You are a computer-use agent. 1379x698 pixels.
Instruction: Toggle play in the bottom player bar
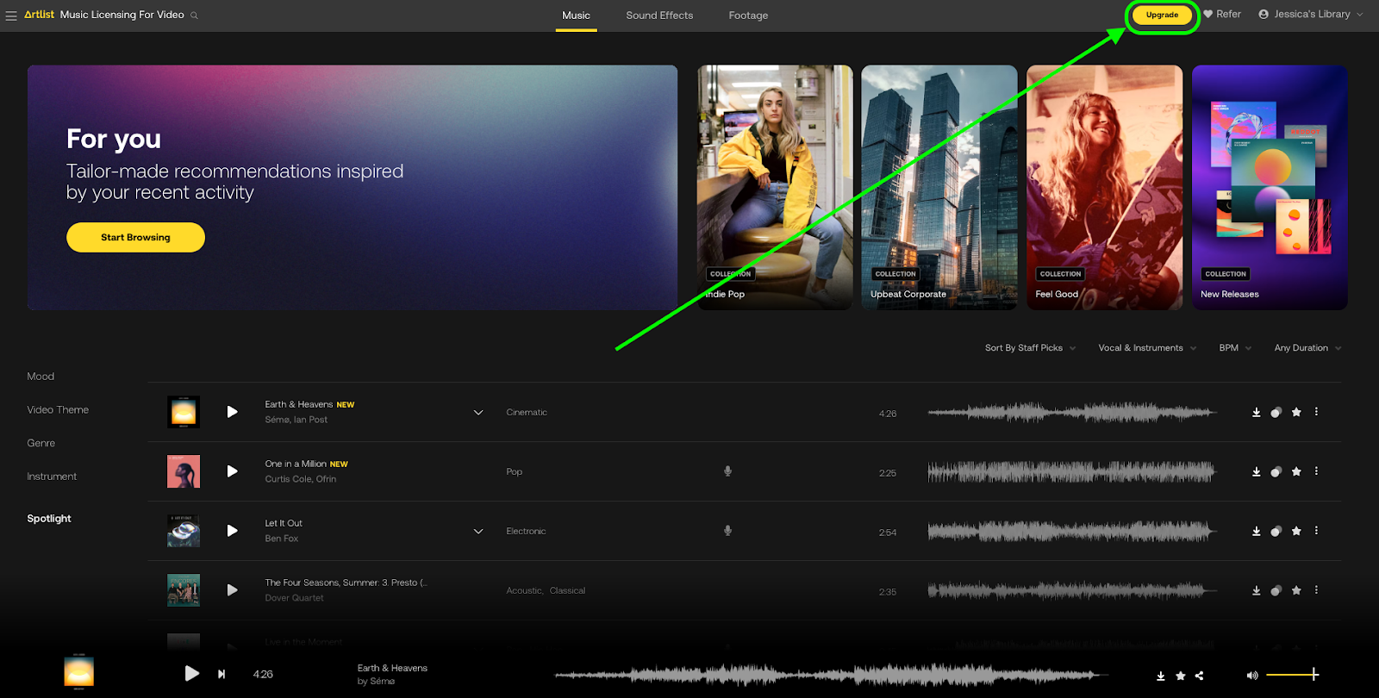(191, 674)
